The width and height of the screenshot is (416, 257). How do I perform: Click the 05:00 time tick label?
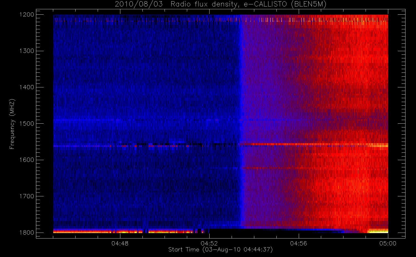point(388,243)
